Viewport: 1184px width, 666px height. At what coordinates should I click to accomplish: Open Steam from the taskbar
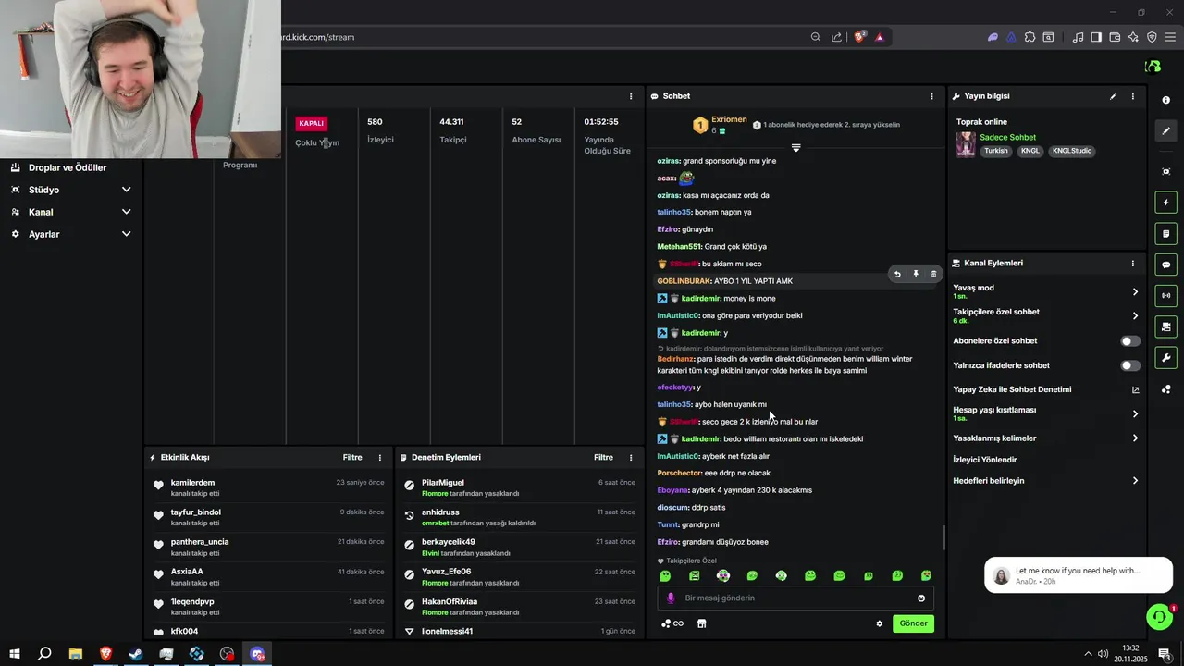[x=136, y=654]
